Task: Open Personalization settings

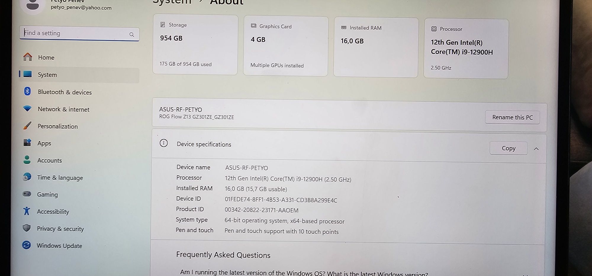Action: pos(79,126)
